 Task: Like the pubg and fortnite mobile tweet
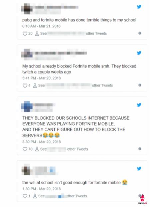pyautogui.click(x=25, y=33)
